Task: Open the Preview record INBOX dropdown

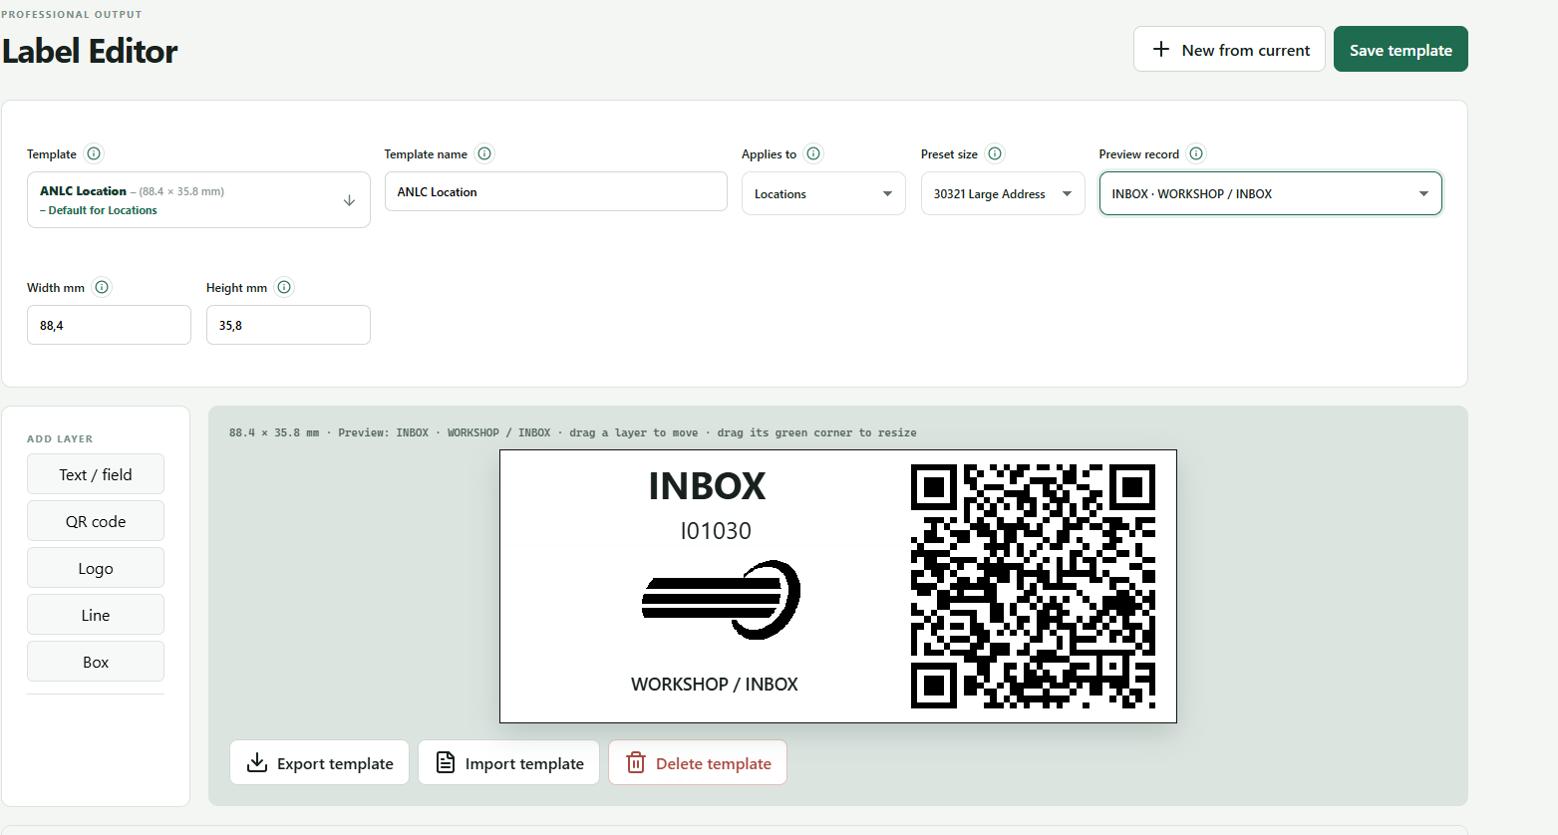Action: tap(1270, 193)
